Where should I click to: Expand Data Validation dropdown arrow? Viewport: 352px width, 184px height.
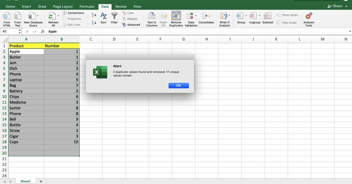[196, 15]
